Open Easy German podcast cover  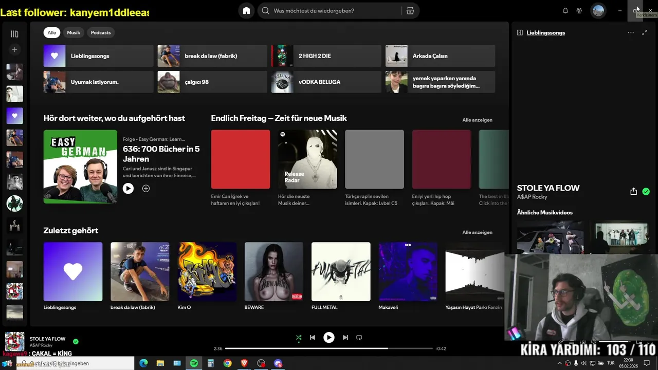(x=80, y=166)
